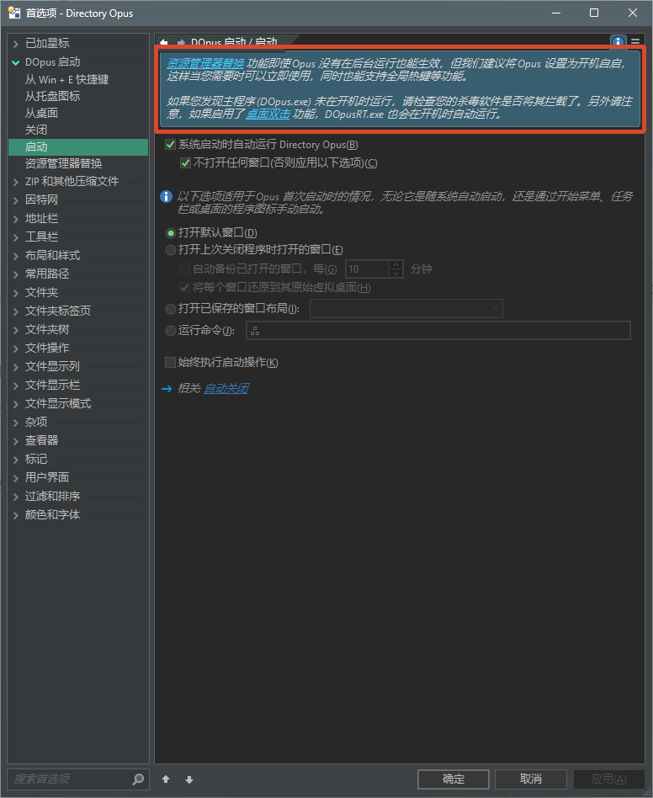653x798 pixels.
Task: Click the down arrow icon at bottom
Action: click(x=189, y=779)
